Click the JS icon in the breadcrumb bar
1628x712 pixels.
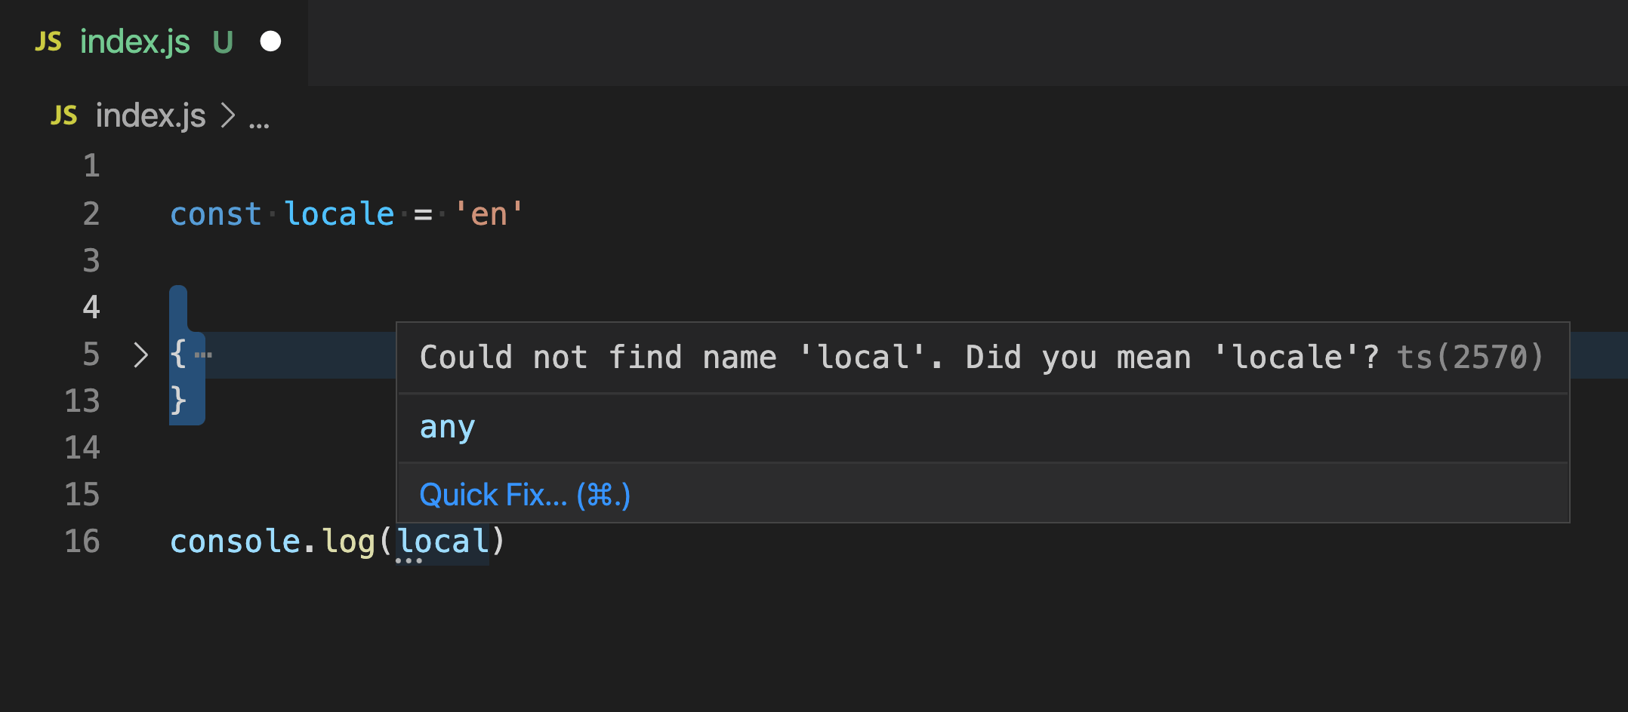pos(63,115)
